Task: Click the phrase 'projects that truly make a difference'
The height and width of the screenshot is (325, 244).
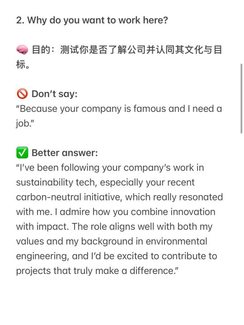Action: pos(96,271)
